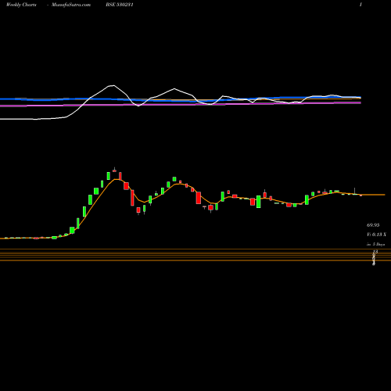Click the highest candle at the chart peak
The width and height of the screenshot is (391, 391).
[114, 170]
